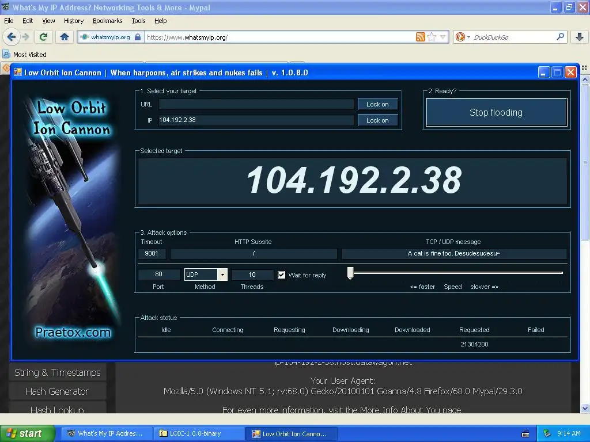Screen dimensions: 590x442
Task: Click the keyboard icon in system tray
Action: point(525,434)
